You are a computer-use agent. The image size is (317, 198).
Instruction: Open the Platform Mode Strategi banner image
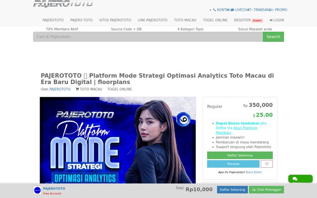[x=118, y=140]
